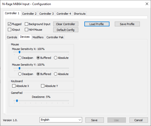Click the Mouse Sensitivity X slider thumb

coord(20,52)
